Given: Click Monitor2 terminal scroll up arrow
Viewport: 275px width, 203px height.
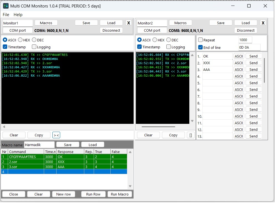Looking at the screenshot, I should coord(192,55).
